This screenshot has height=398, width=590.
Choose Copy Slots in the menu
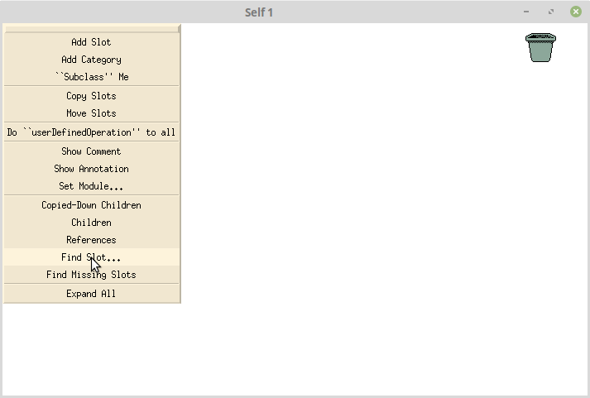coord(91,96)
